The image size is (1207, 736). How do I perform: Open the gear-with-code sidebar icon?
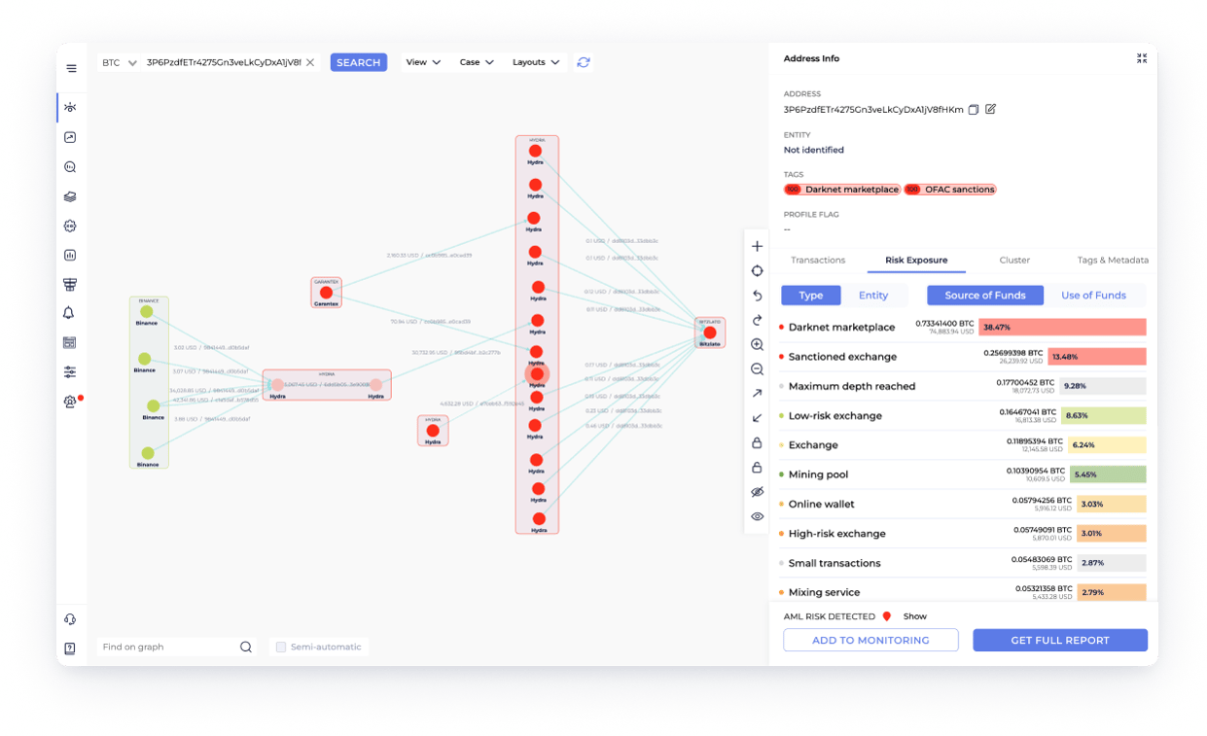coord(70,226)
